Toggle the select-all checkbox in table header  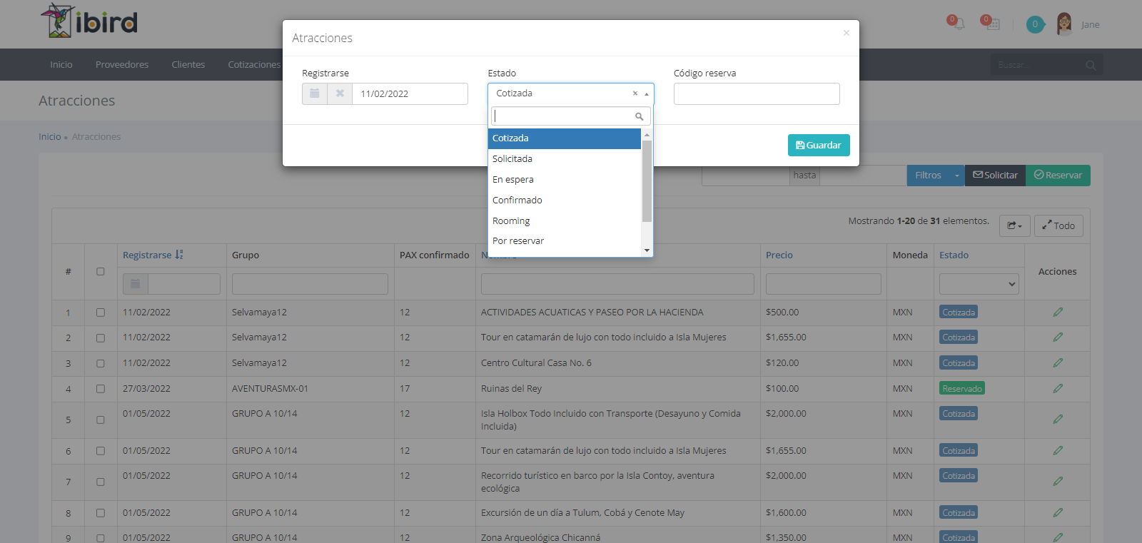[101, 271]
